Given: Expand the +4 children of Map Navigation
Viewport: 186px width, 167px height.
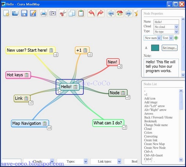Looking at the screenshot, I should tap(49, 128).
